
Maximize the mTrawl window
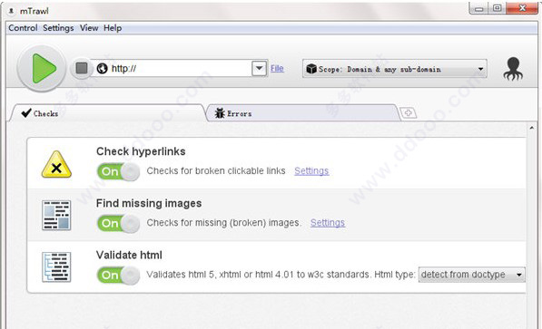(x=498, y=8)
